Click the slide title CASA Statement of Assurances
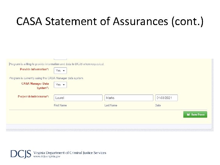 tap(110, 21)
